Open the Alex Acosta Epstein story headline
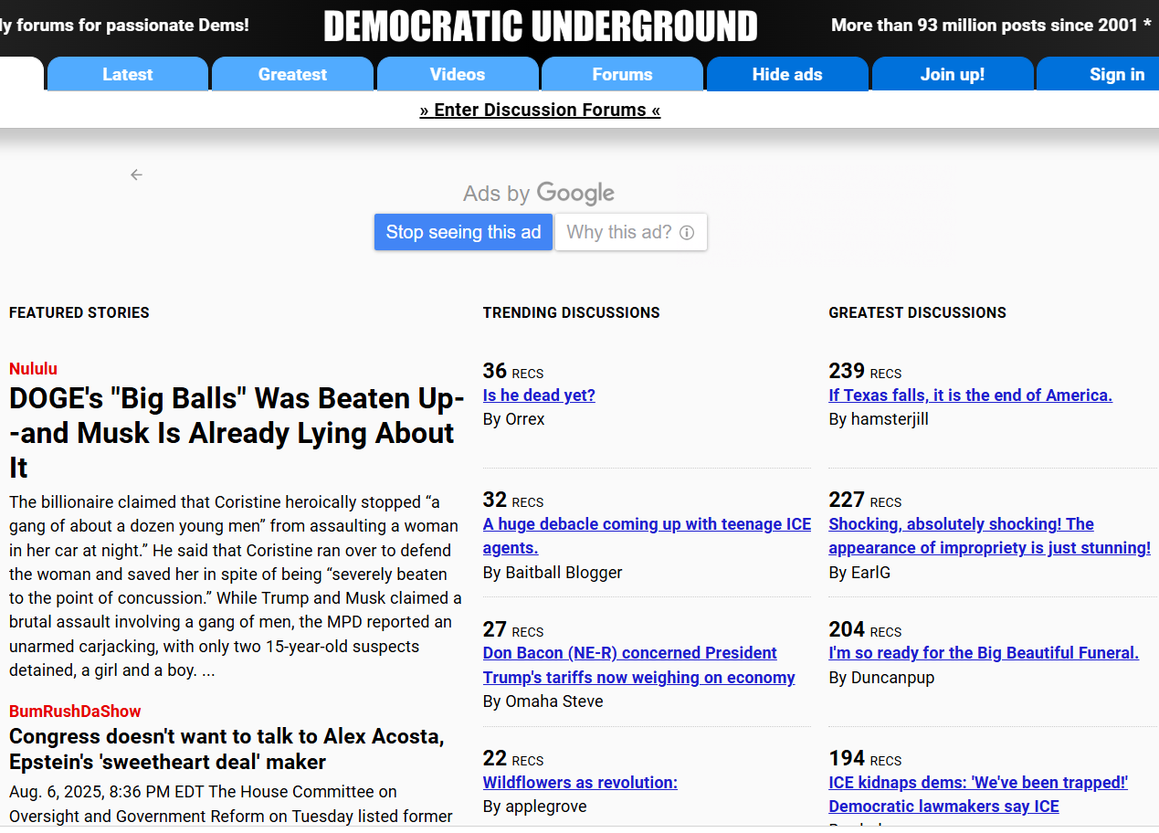The width and height of the screenshot is (1159, 833). click(227, 749)
